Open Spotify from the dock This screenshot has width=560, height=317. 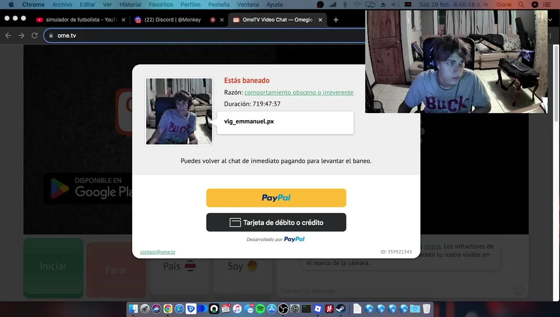pos(260,309)
